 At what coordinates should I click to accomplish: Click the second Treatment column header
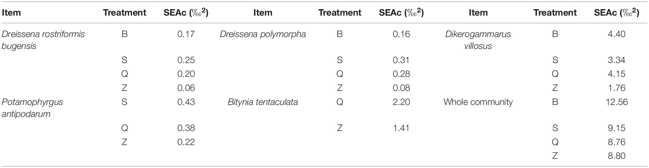(x=340, y=13)
